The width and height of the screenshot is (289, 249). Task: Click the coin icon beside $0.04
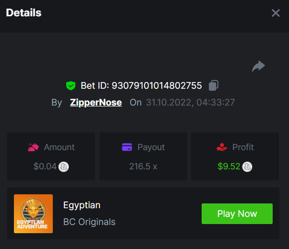[64, 167]
